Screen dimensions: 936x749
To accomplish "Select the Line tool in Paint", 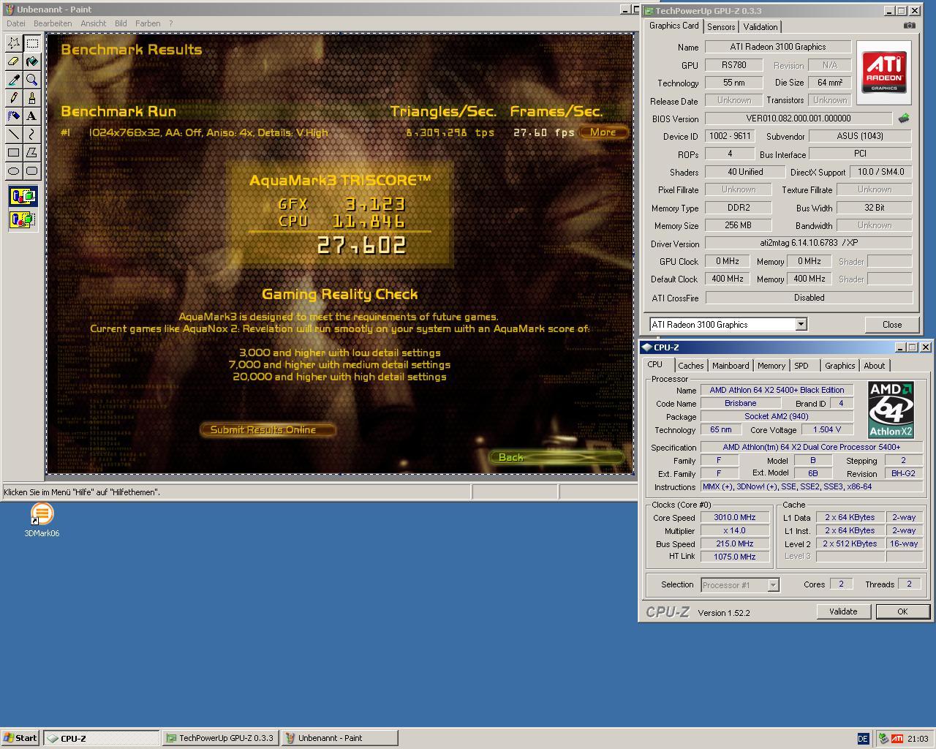I will tap(14, 135).
